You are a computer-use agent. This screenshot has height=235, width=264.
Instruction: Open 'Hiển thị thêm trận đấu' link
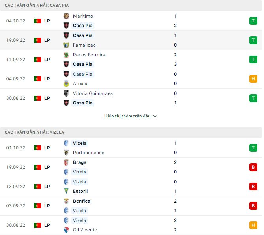[127, 116]
